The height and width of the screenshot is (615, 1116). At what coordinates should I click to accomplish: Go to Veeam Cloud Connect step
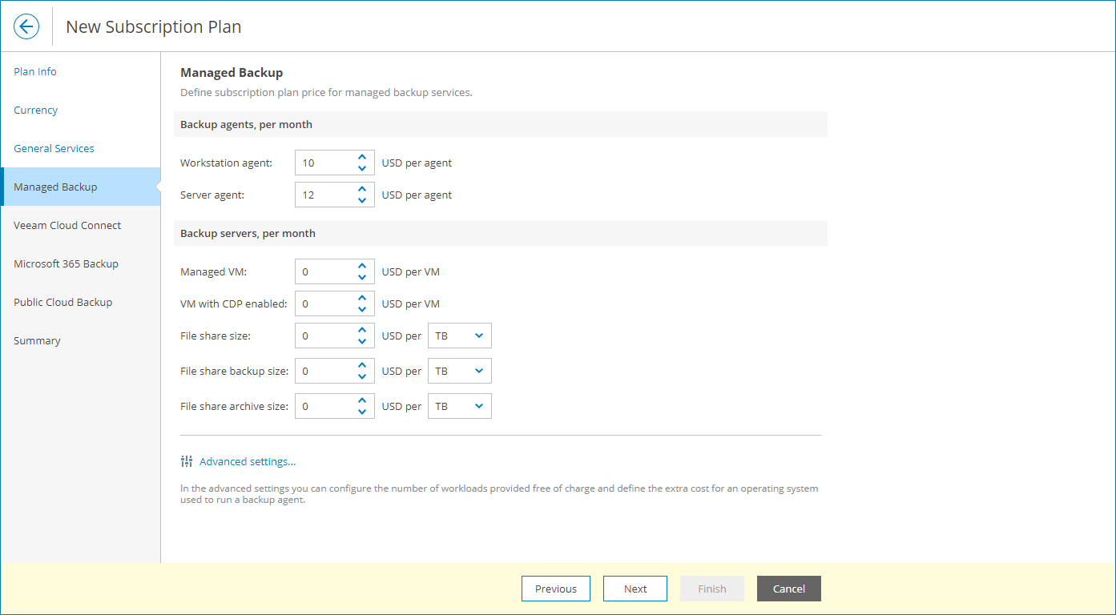(67, 225)
